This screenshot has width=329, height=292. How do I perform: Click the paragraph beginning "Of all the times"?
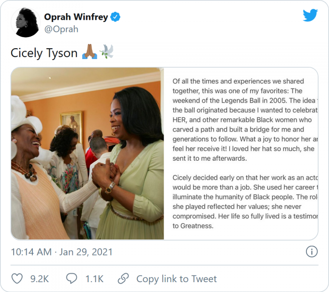coord(244,120)
